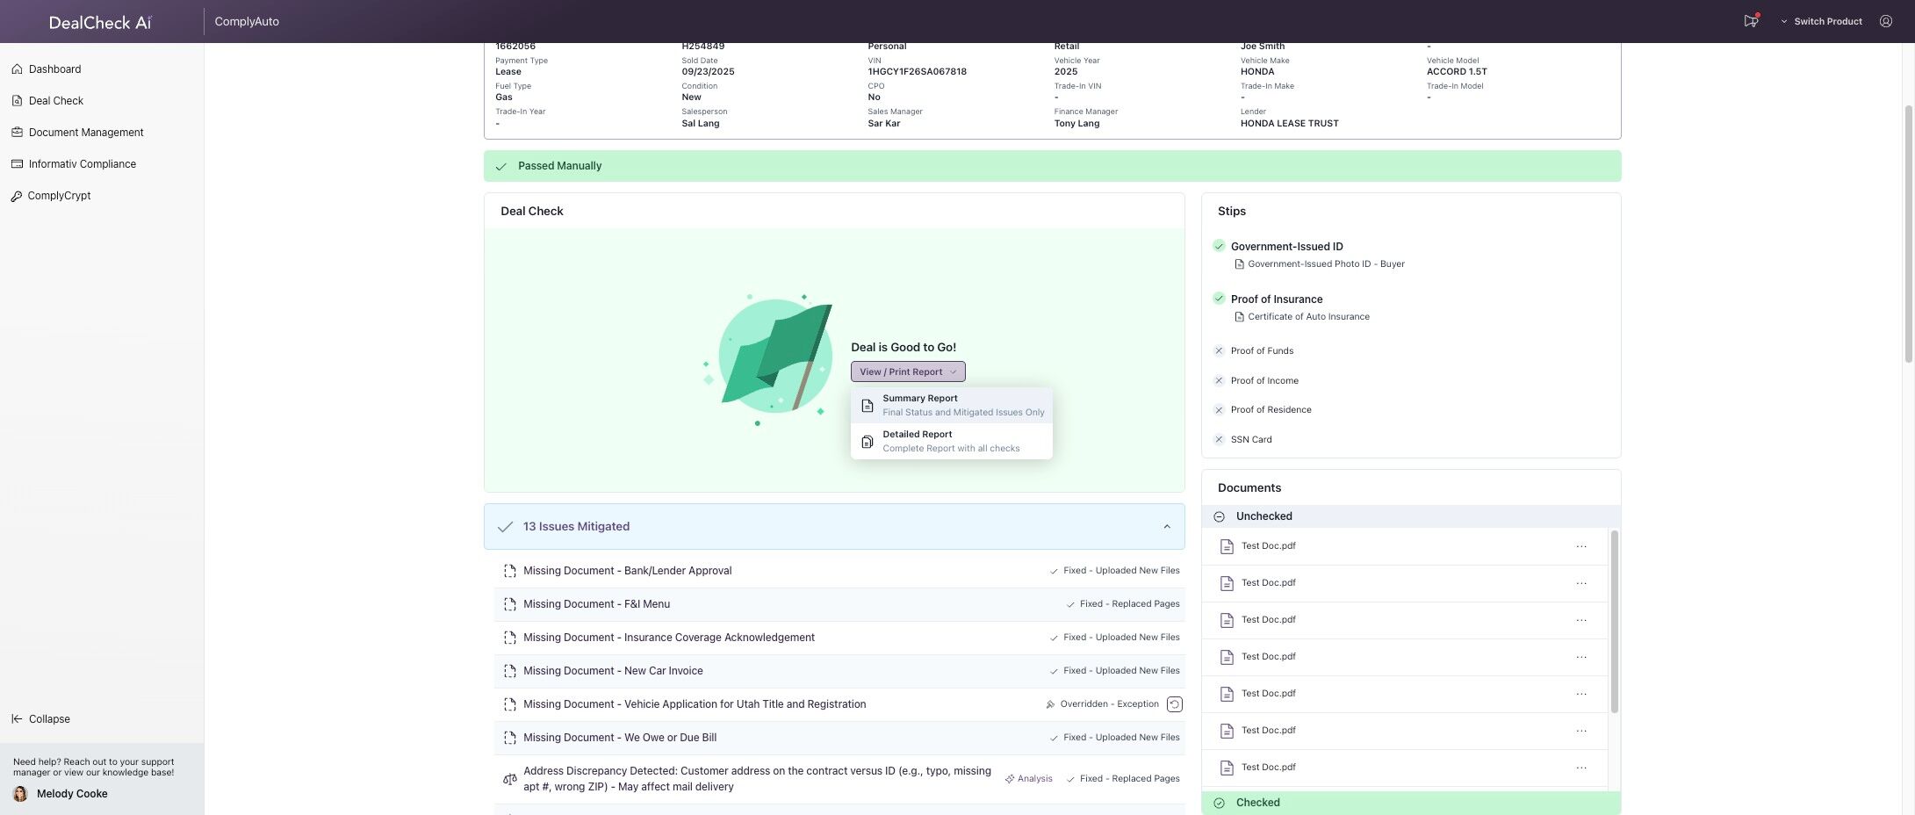
Task: Click the page vertical scrollbar
Action: click(x=1909, y=233)
